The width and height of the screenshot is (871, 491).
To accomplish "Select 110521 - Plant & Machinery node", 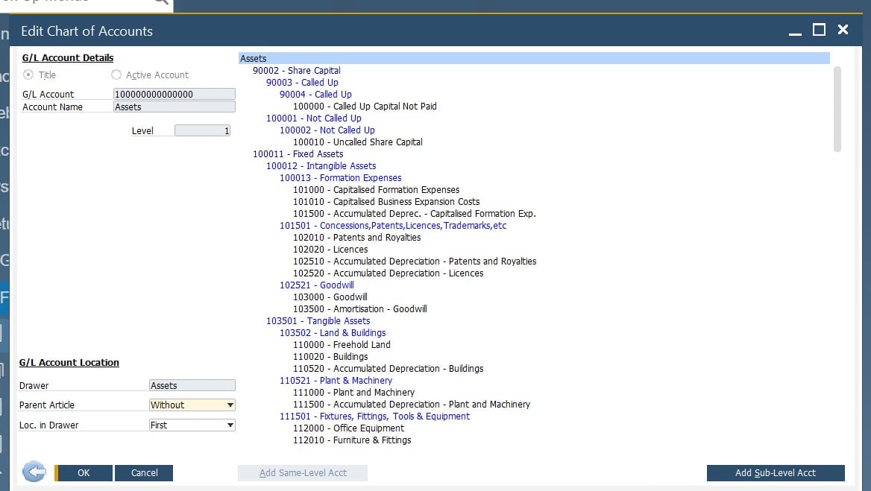I will 336,381.
